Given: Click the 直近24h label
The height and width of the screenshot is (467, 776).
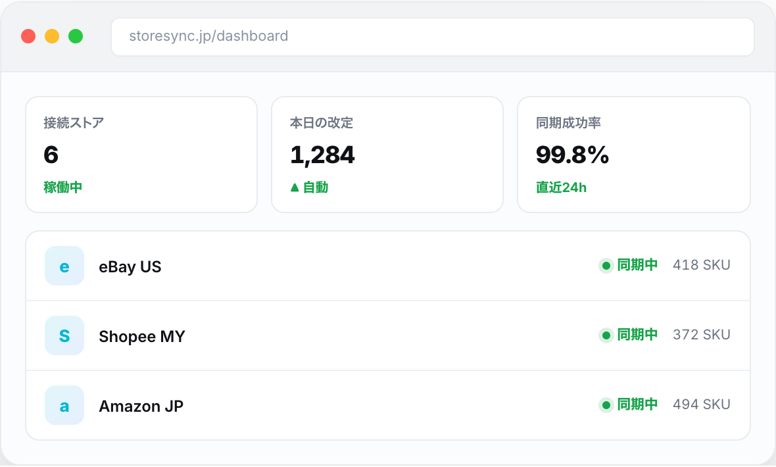Looking at the screenshot, I should pos(561,187).
